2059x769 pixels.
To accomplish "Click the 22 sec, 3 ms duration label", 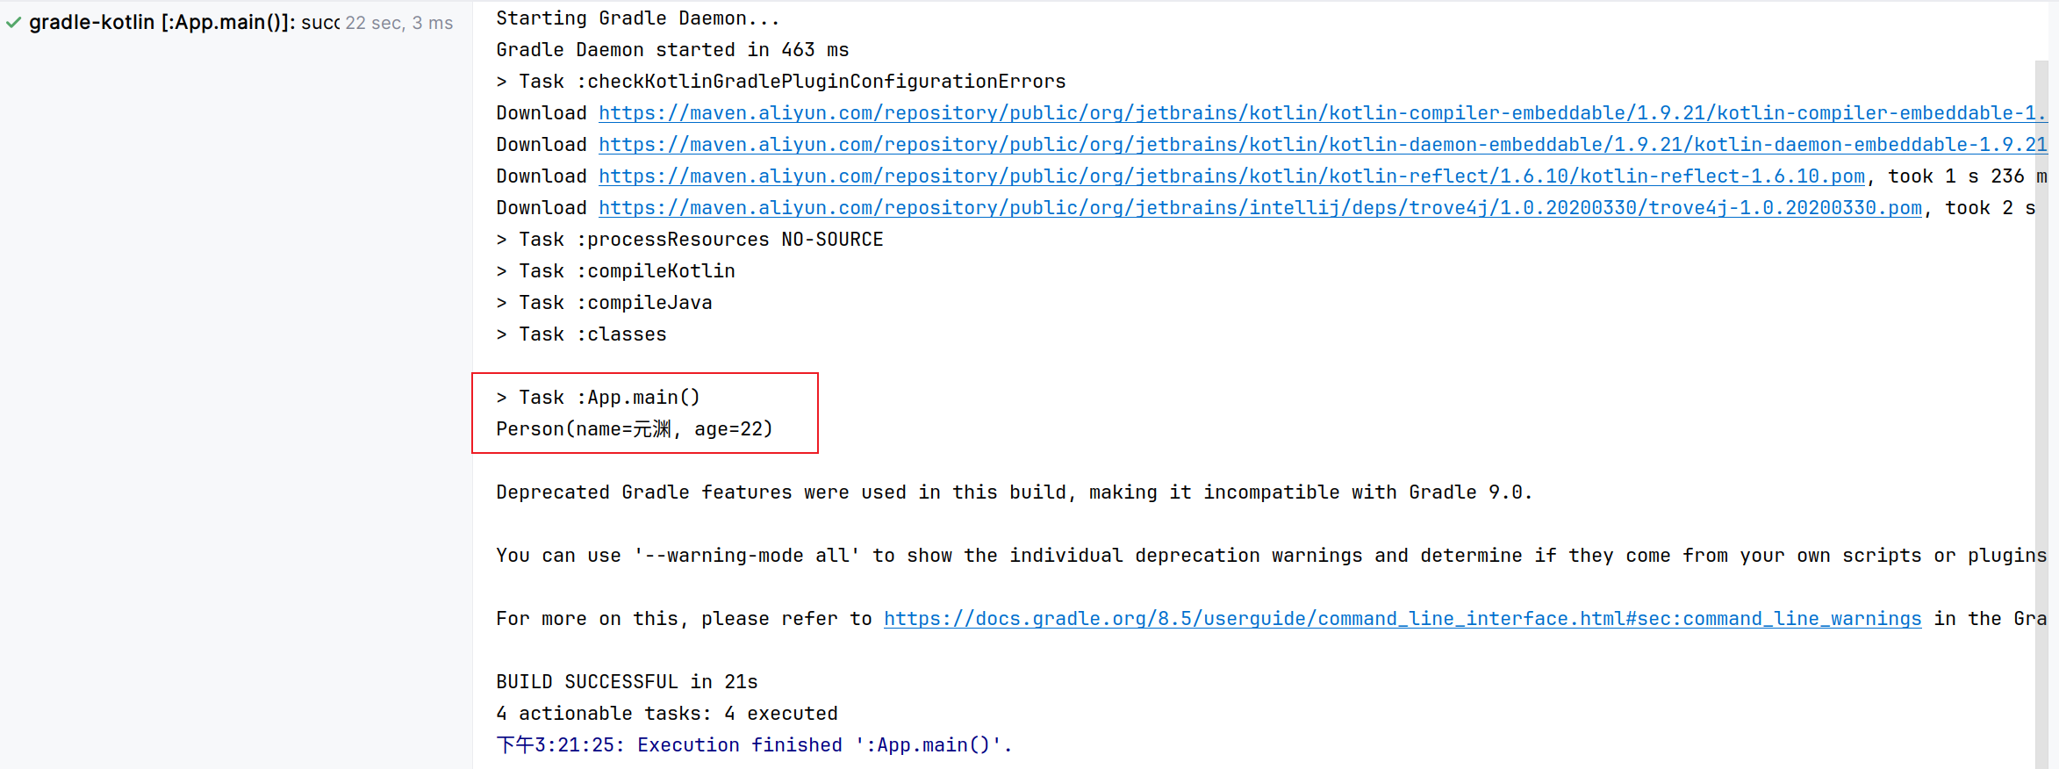I will pos(399,23).
